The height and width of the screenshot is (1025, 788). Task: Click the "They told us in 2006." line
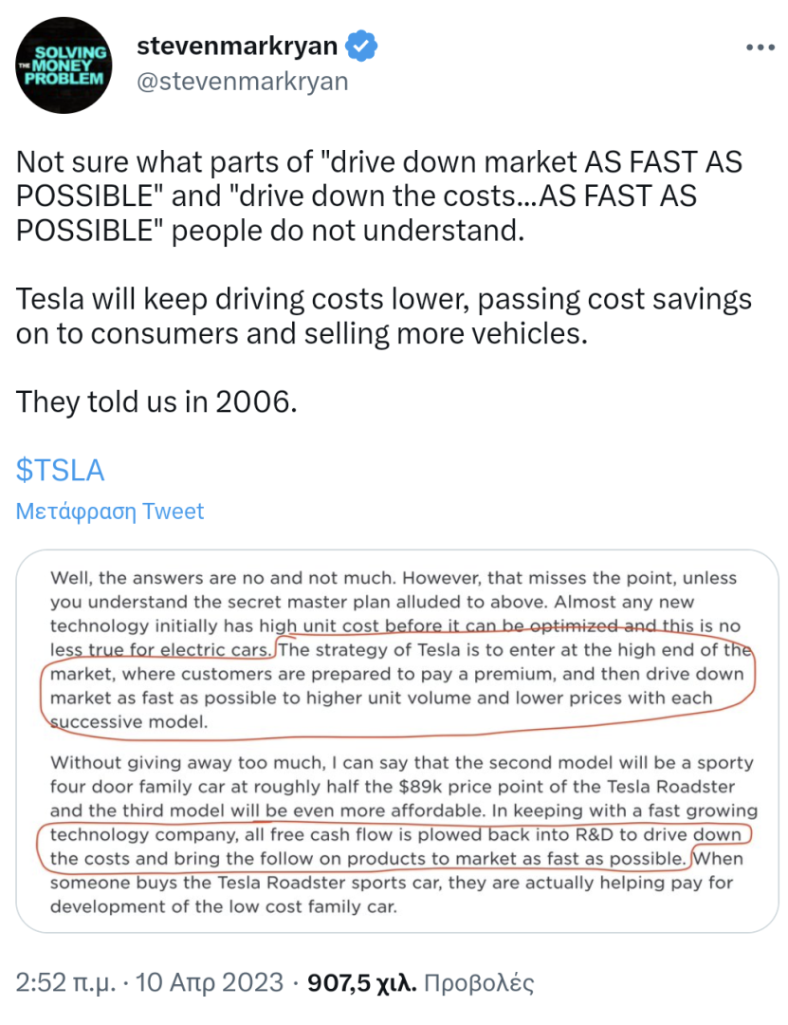(157, 401)
